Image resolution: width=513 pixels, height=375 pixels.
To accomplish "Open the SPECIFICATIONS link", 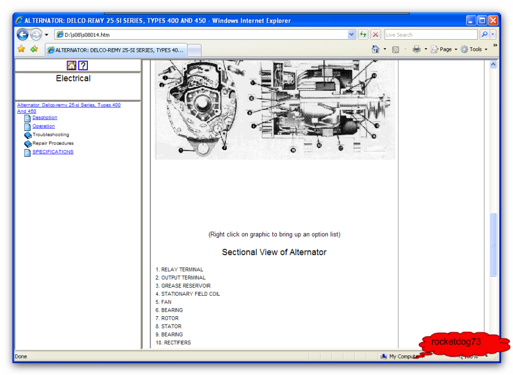I will click(53, 152).
